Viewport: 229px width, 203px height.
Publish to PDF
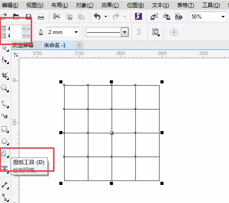[x=179, y=16]
